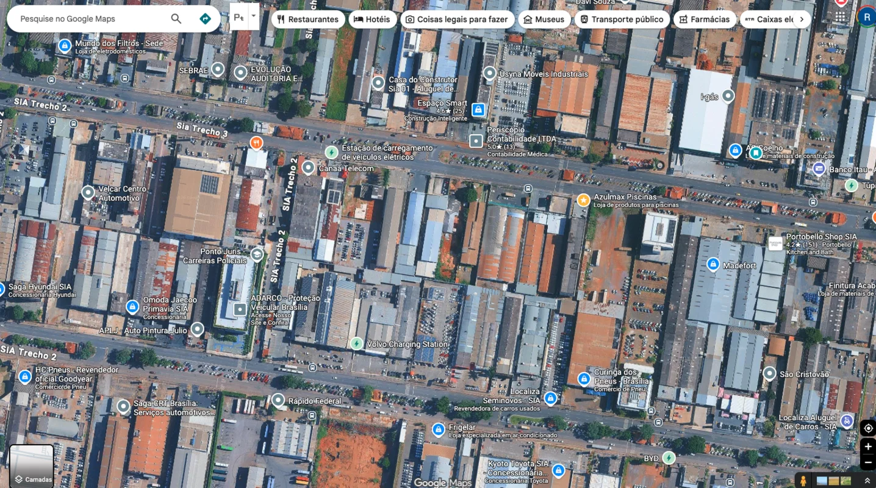Screen dimensions: 876x488
Task: Select the BYD charging pin
Action: 669,457
